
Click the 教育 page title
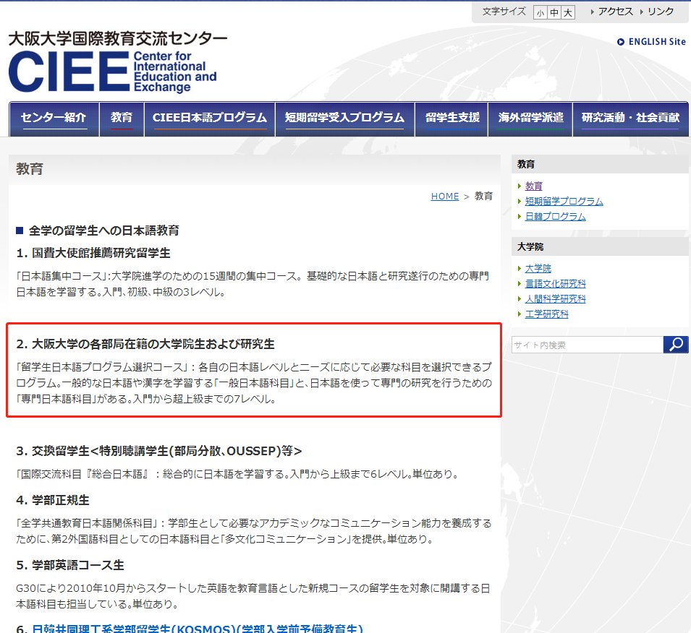(30, 169)
